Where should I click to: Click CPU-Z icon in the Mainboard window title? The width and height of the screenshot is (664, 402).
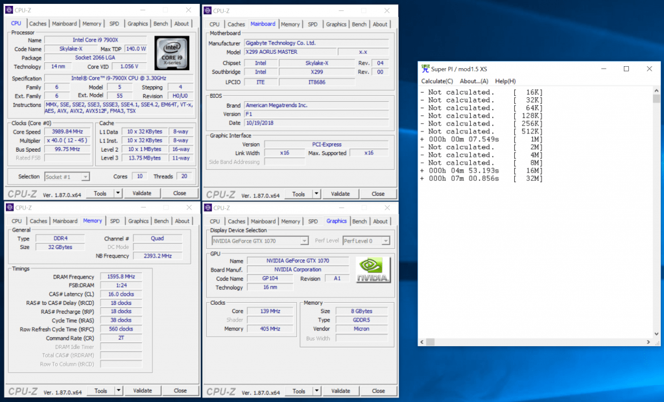pyautogui.click(x=207, y=10)
